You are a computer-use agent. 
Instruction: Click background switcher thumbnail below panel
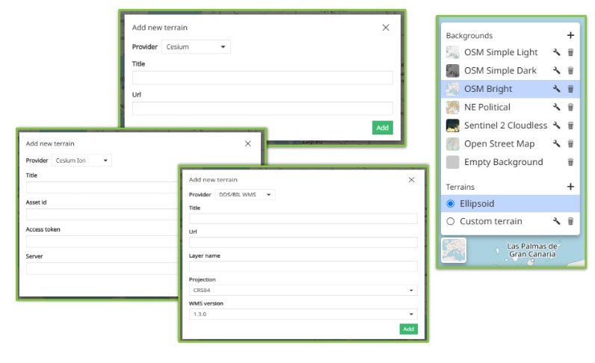(x=454, y=250)
